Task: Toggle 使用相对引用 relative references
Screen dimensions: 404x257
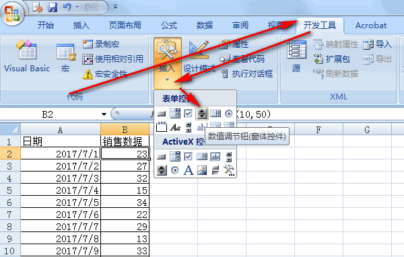Action: (x=112, y=59)
